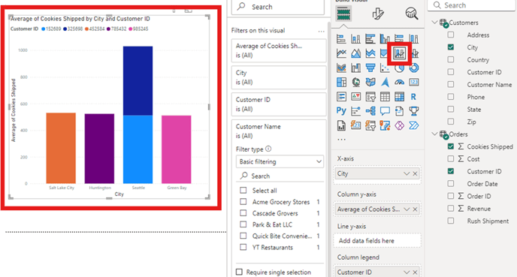Select the Clustered column chart visual
Viewport: 517px width, 277px height.
coord(385,39)
